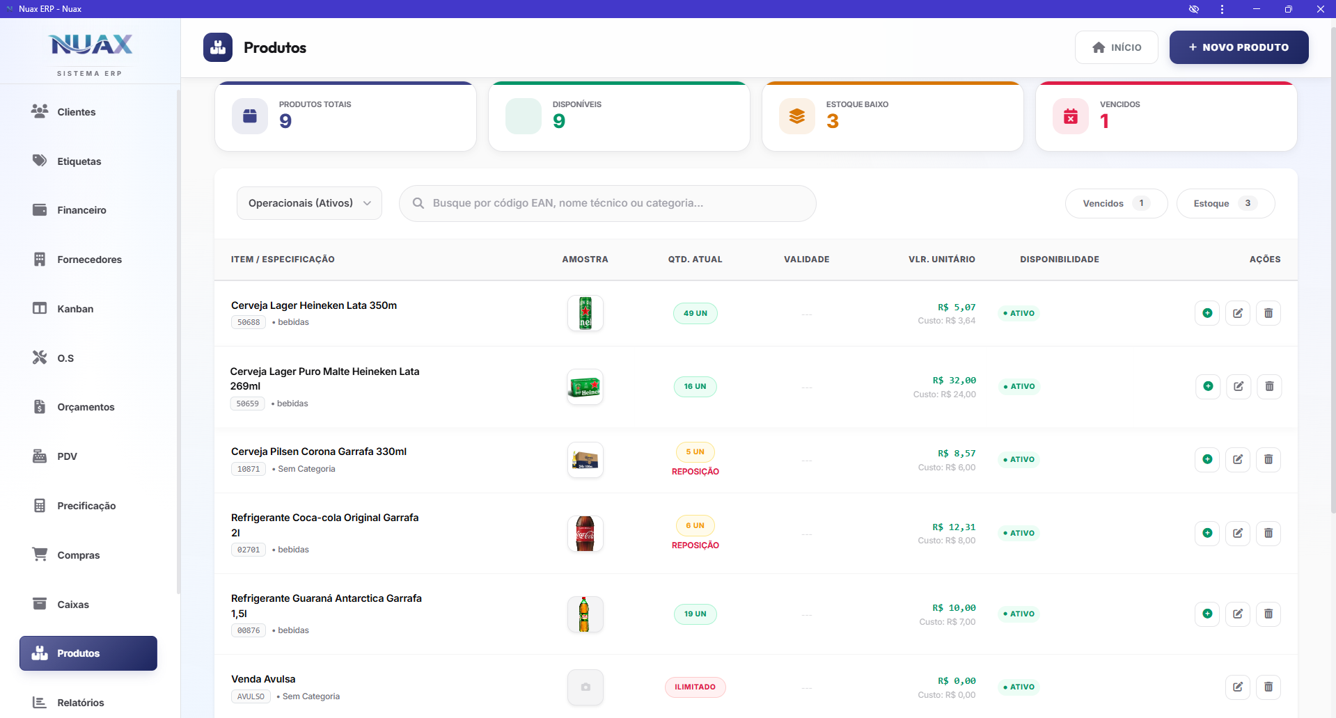
Task: Open the privacy eye icon in title bar
Action: [x=1194, y=9]
